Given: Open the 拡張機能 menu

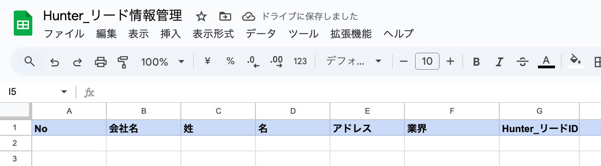Looking at the screenshot, I should click(x=351, y=33).
